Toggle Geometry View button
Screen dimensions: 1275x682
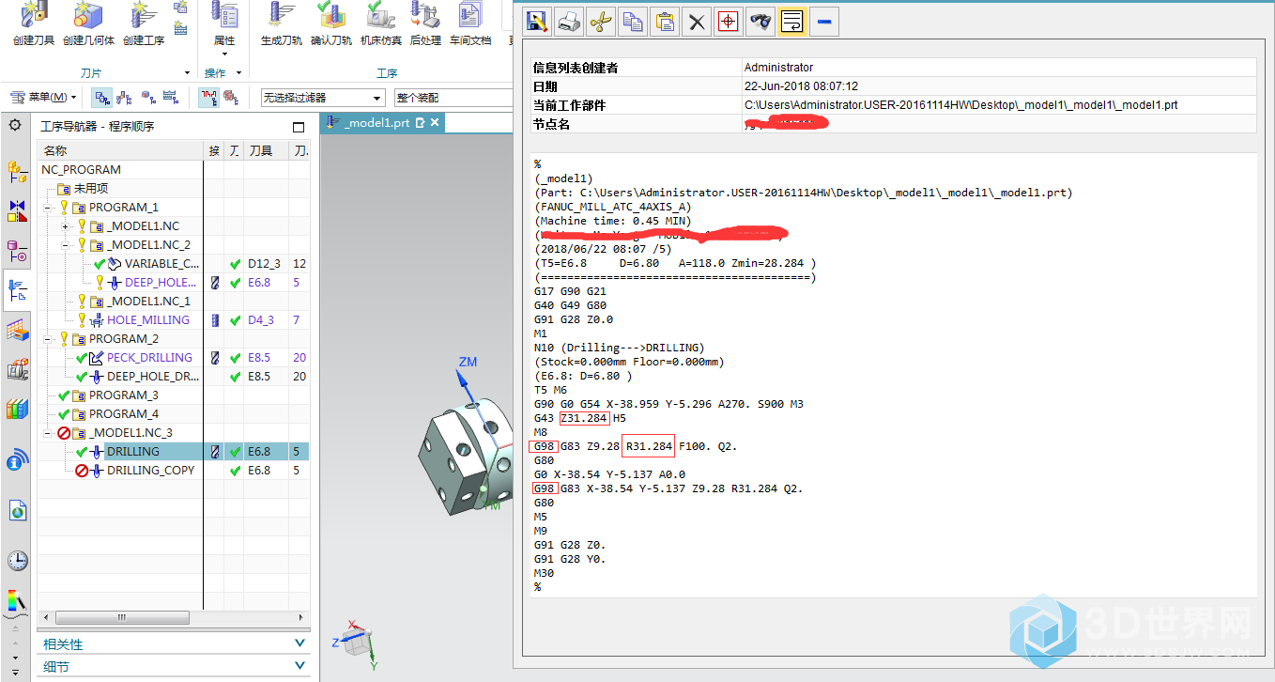point(147,97)
